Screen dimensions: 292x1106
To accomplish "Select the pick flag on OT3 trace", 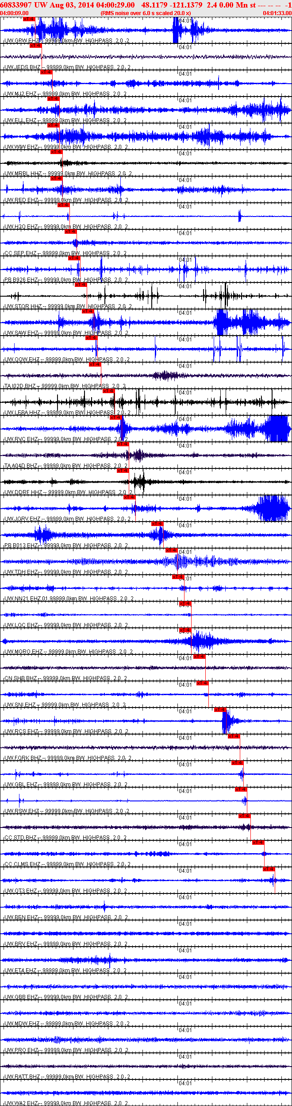I will [x=269, y=869].
